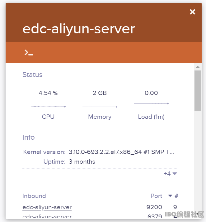Click the scrollbar up arrow
Image resolution: width=206 pixels, height=222 pixels.
[x=198, y=67]
